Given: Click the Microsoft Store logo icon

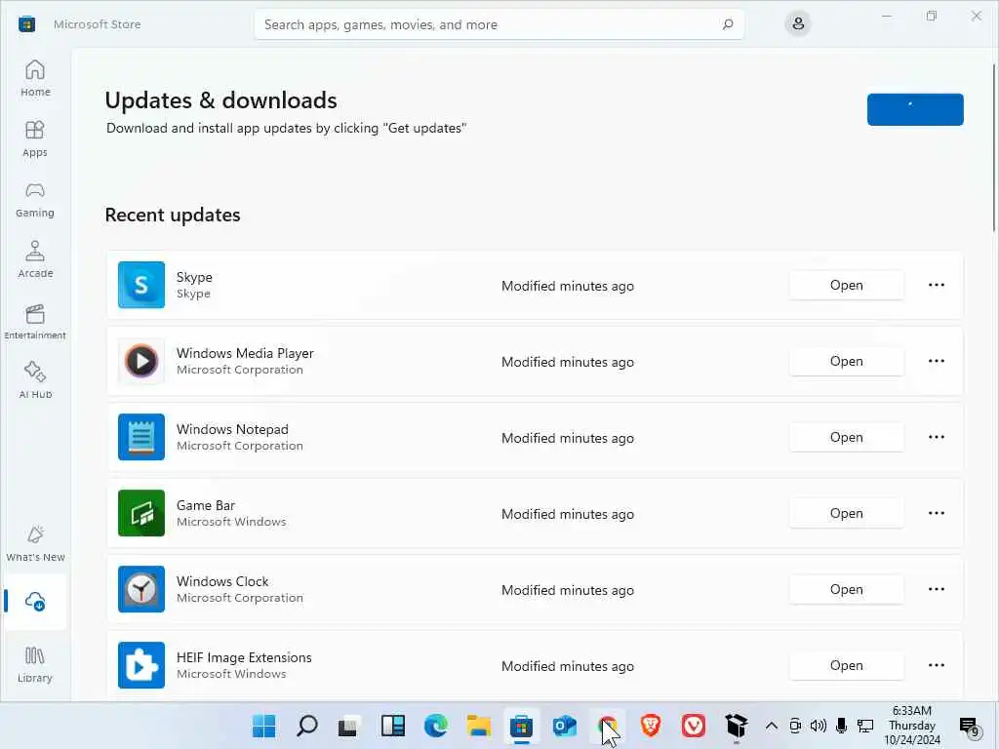Looking at the screenshot, I should [26, 24].
